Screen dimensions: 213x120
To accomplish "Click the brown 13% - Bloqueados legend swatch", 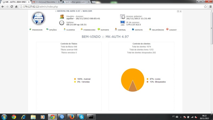I will point(148,82).
